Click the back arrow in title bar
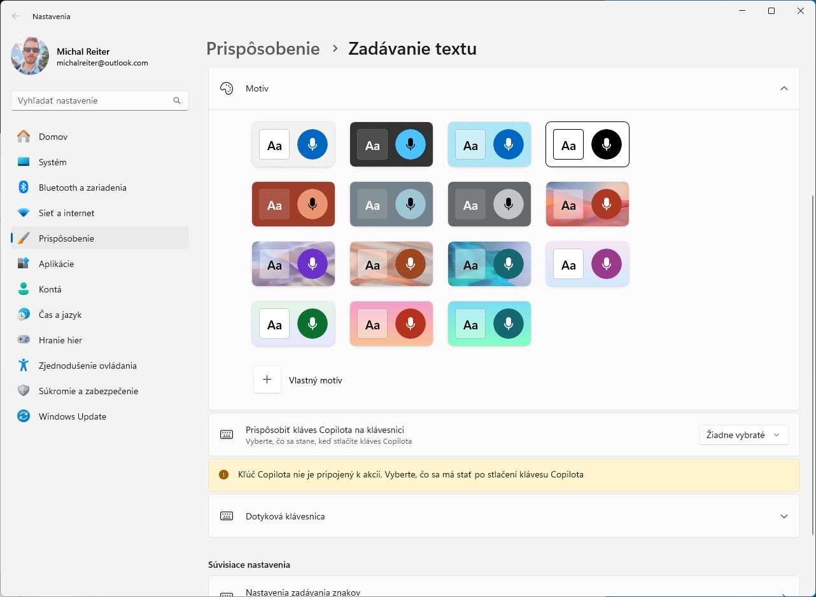This screenshot has height=597, width=816. pyautogui.click(x=16, y=17)
